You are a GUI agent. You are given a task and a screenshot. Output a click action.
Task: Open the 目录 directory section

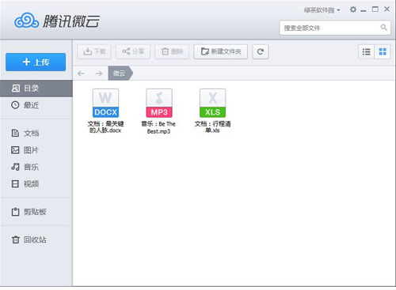click(36, 89)
